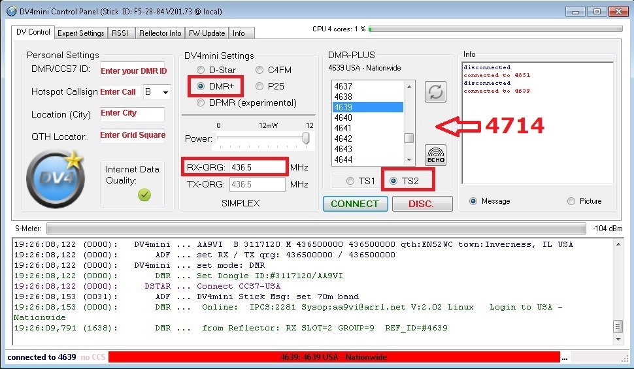
Task: Click the 'connected to 4851' info line
Action: pyautogui.click(x=497, y=75)
